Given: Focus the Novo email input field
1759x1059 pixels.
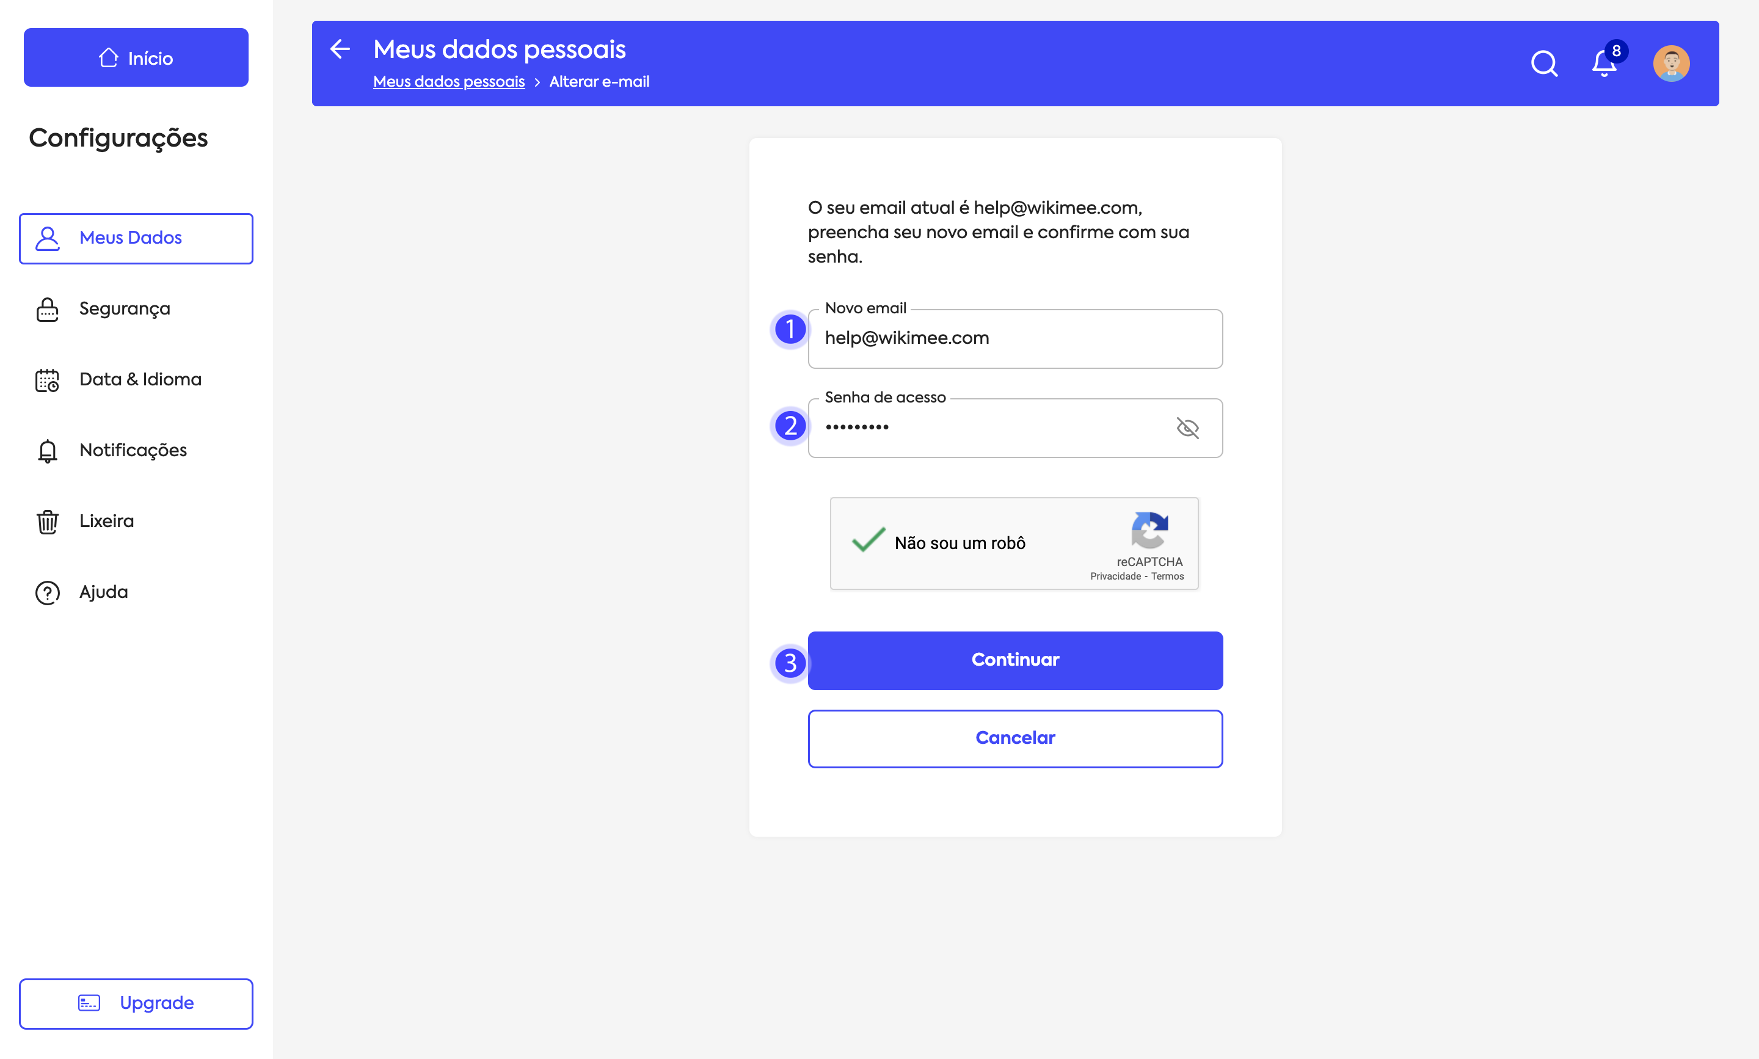Looking at the screenshot, I should [x=1014, y=339].
